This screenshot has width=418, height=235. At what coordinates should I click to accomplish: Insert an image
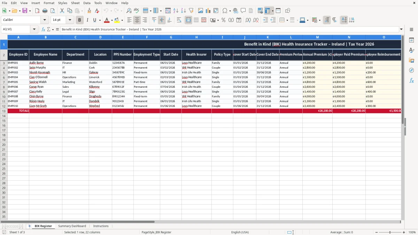[x=201, y=11]
